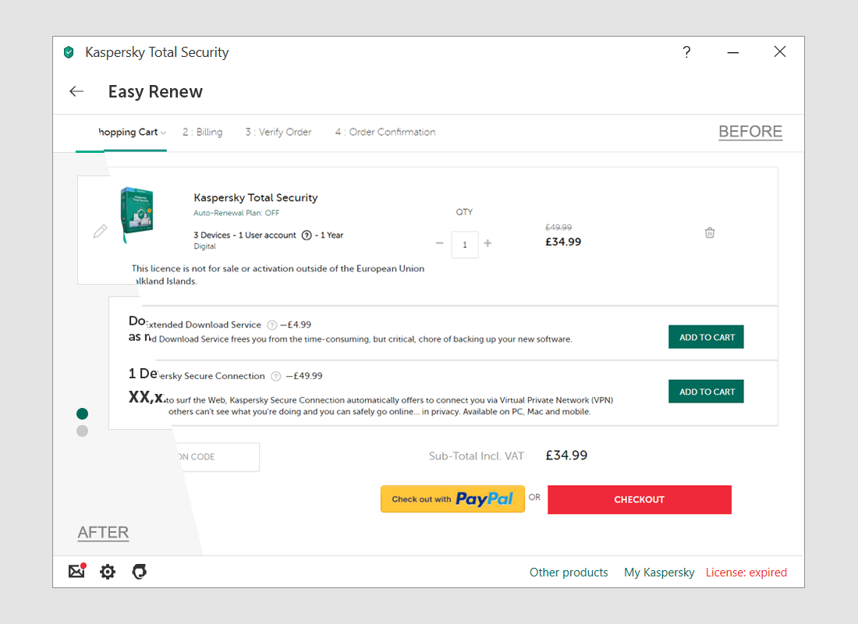Open the support headset icon in footer
The image size is (858, 624).
pos(140,572)
